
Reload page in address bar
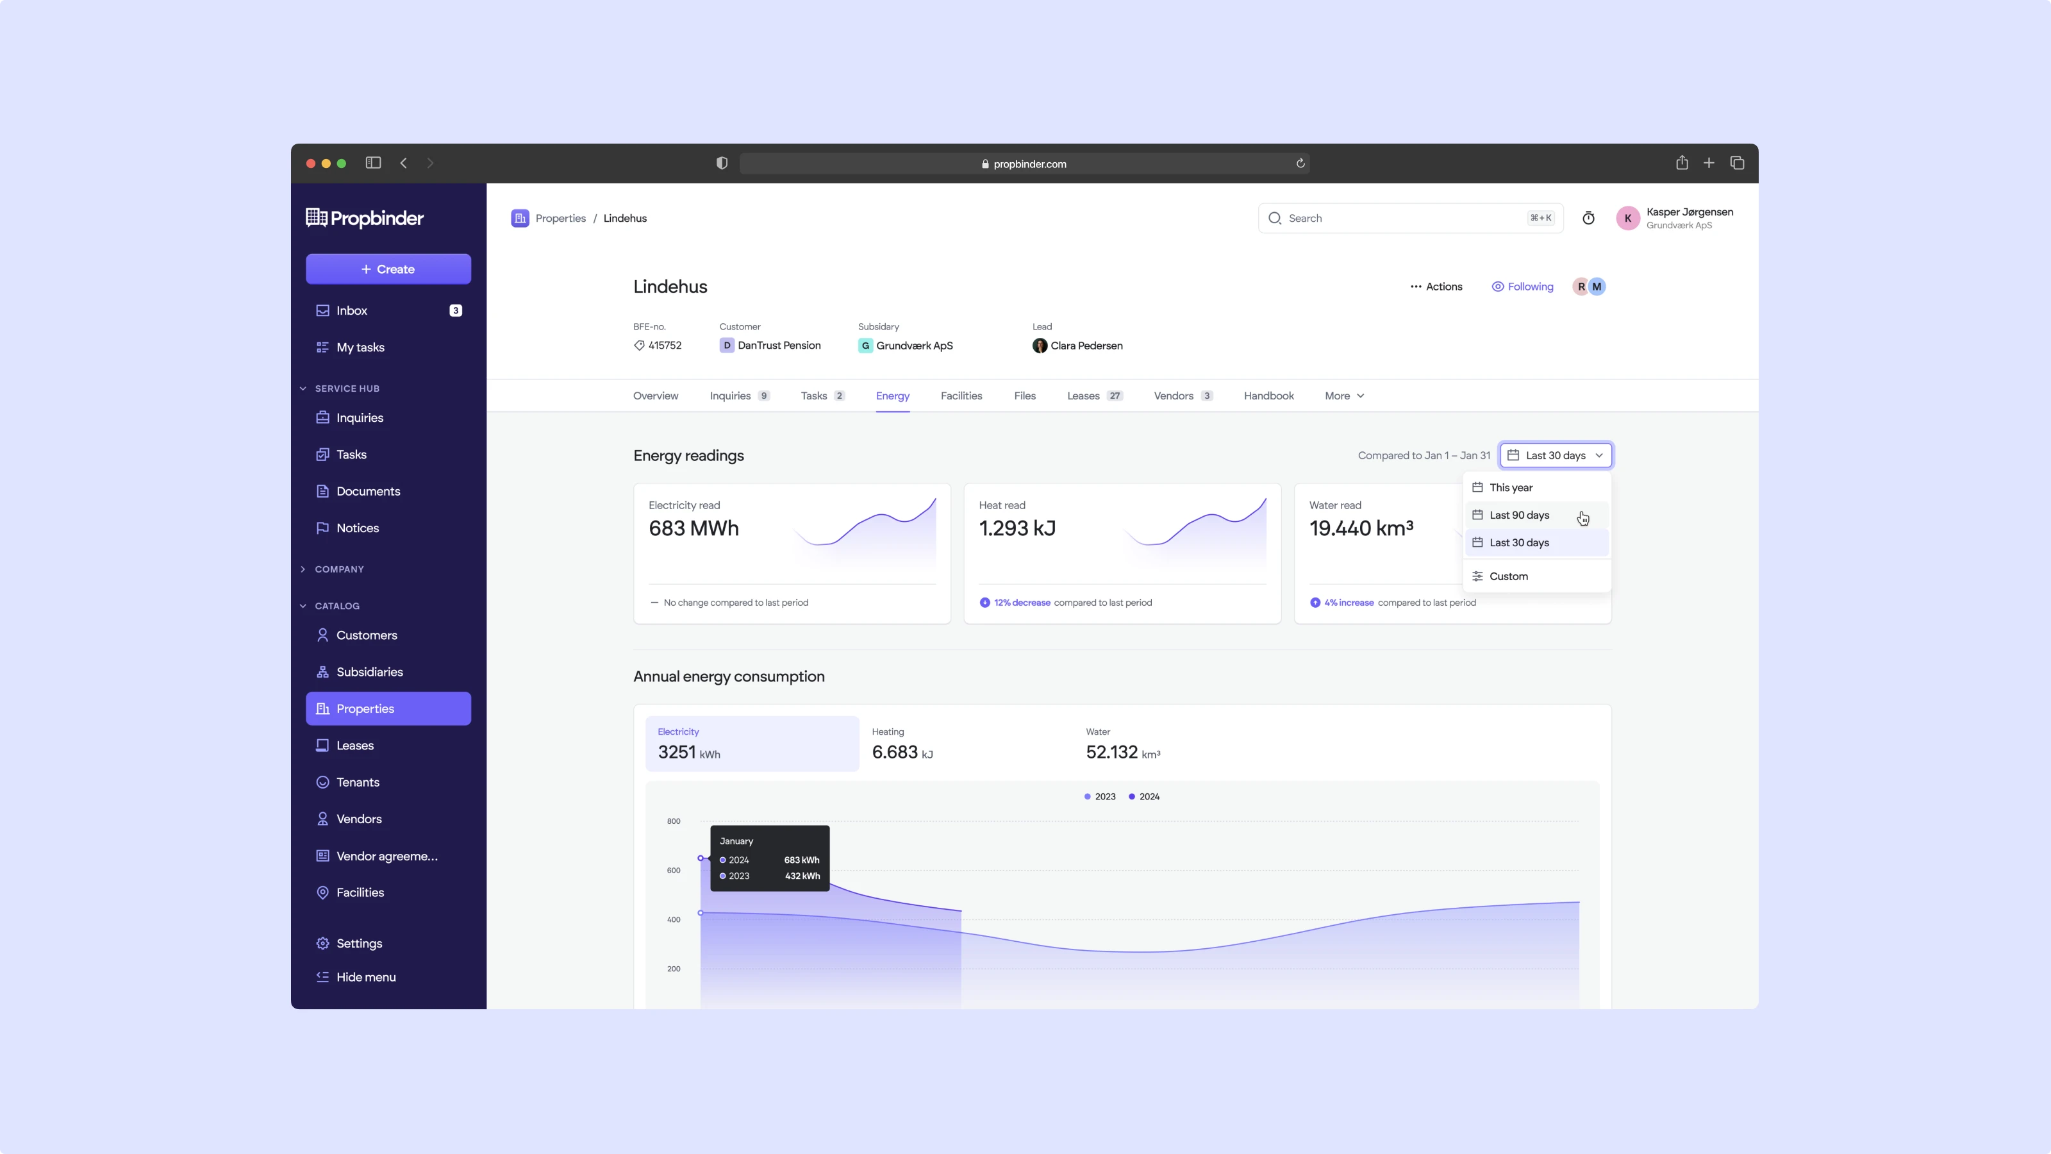(1300, 163)
